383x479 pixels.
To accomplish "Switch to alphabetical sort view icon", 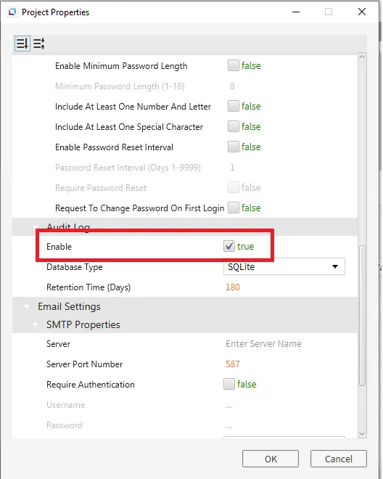I will click(x=38, y=44).
